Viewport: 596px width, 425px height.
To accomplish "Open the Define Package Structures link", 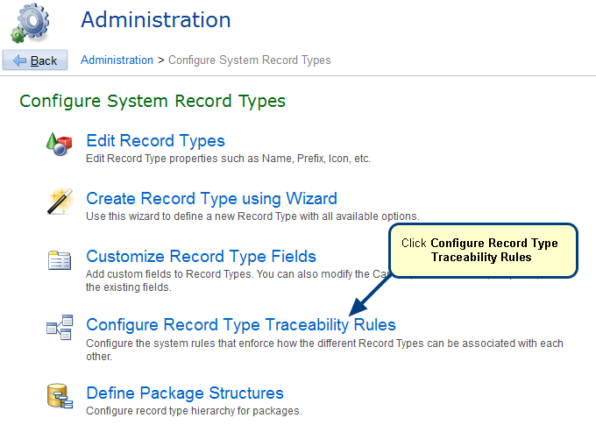I will coord(185,393).
